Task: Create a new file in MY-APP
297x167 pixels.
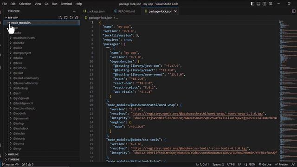Action: click(60, 18)
